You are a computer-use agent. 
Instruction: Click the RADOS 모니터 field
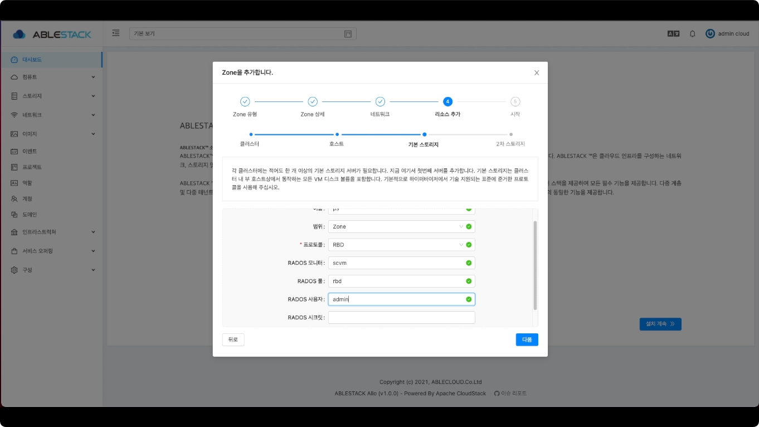(x=401, y=263)
